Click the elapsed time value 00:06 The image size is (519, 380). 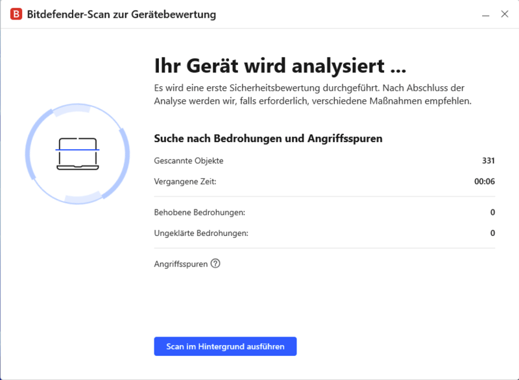pyautogui.click(x=485, y=182)
